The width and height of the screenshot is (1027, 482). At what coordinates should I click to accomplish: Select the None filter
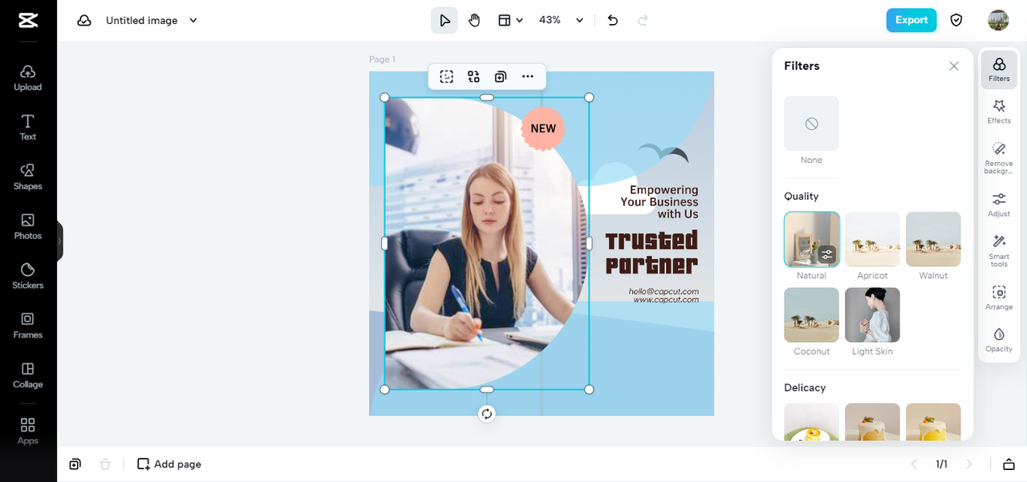point(811,124)
